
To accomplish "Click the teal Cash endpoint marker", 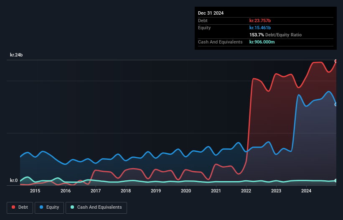I will pyautogui.click(x=336, y=181).
